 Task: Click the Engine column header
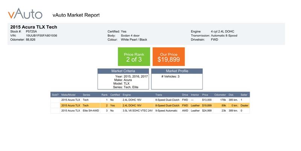(x=127, y=95)
